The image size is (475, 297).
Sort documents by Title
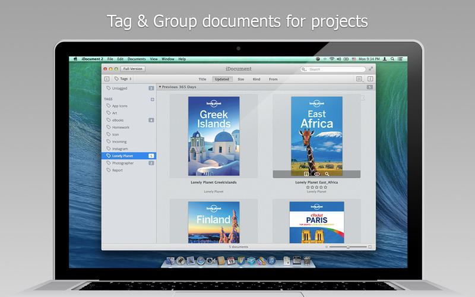point(202,78)
